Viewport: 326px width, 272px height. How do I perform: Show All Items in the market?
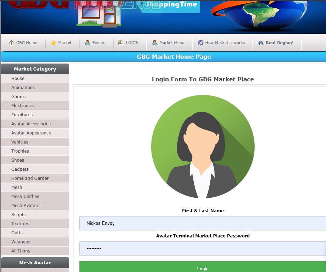tap(21, 251)
